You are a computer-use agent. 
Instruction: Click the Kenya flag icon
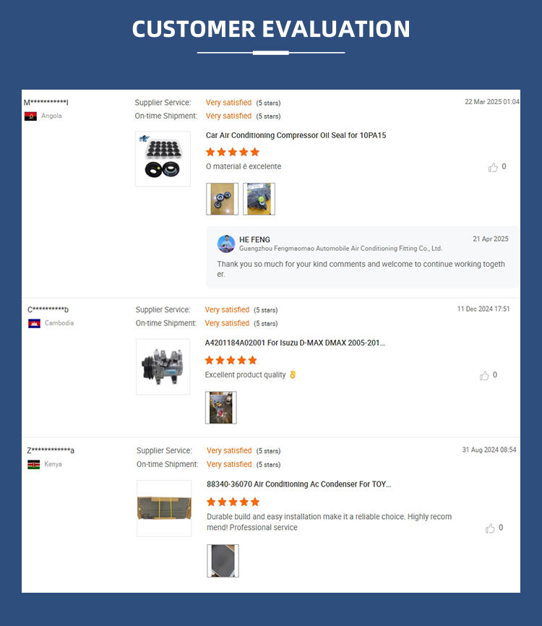pyautogui.click(x=33, y=465)
